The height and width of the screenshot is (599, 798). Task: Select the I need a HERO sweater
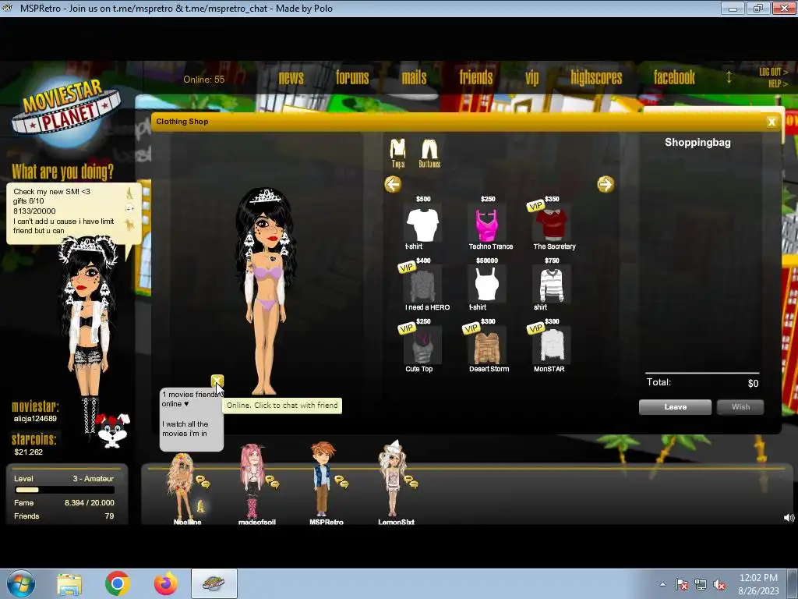pyautogui.click(x=422, y=285)
